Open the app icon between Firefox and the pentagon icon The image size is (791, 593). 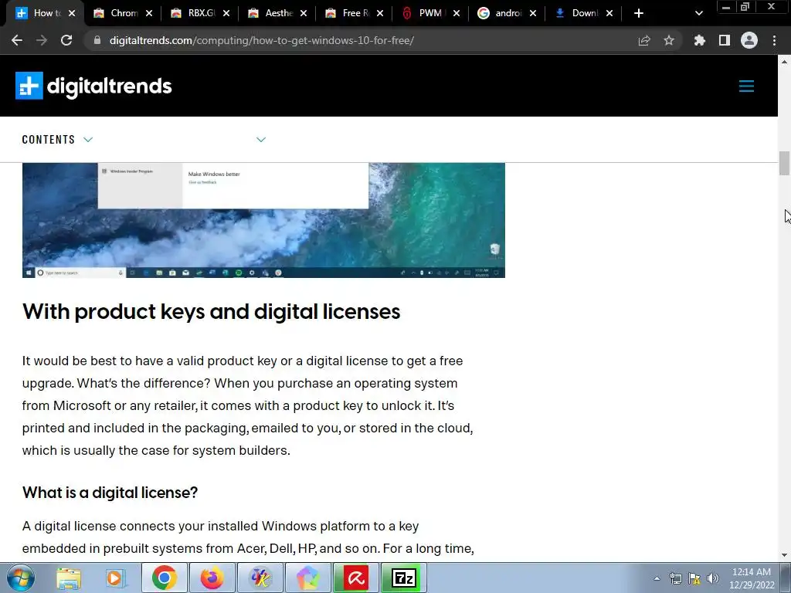260,578
